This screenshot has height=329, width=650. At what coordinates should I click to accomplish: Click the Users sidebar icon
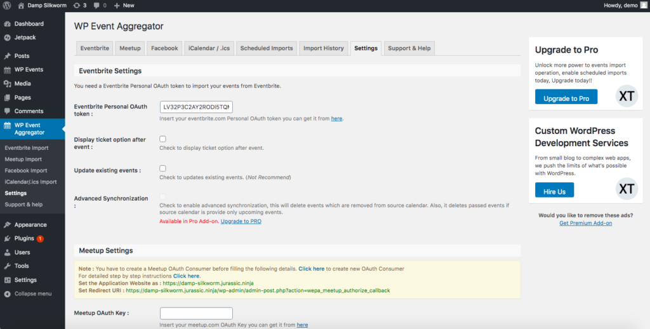coord(7,252)
